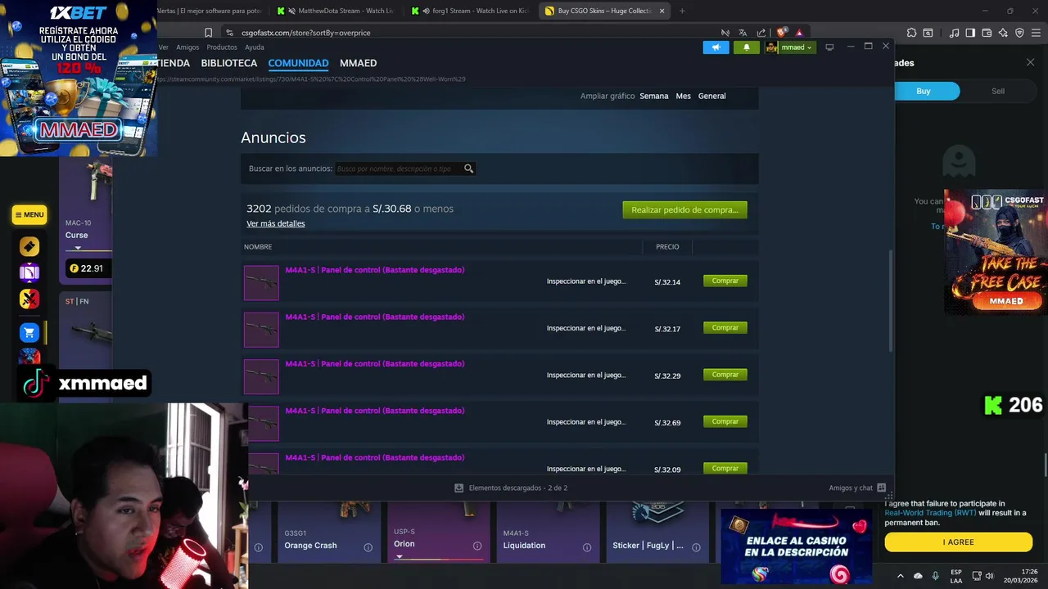Show info for G3SG1 Orange Crash
The height and width of the screenshot is (589, 1048).
[x=368, y=547]
